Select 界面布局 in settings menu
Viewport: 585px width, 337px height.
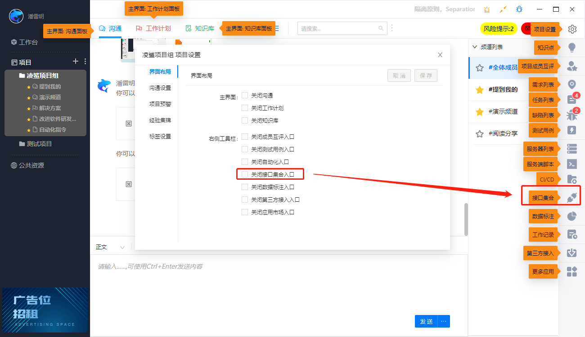[160, 72]
